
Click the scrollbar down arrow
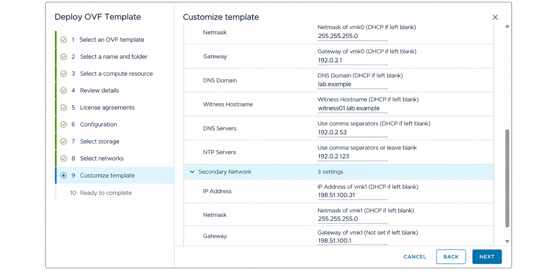click(x=507, y=241)
